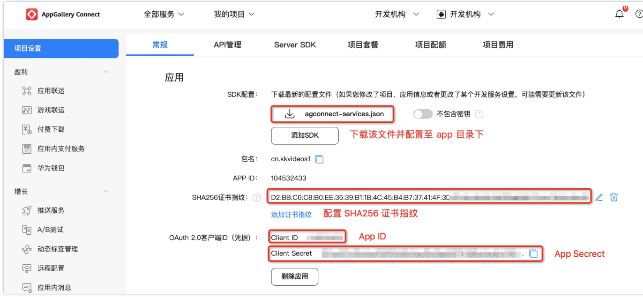
Task: Click the 应用联运 sidebar icon
Action: tap(27, 91)
